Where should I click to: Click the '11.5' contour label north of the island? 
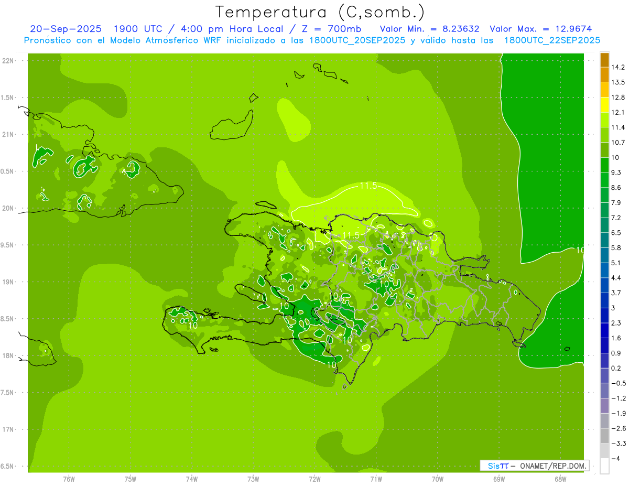(x=368, y=186)
